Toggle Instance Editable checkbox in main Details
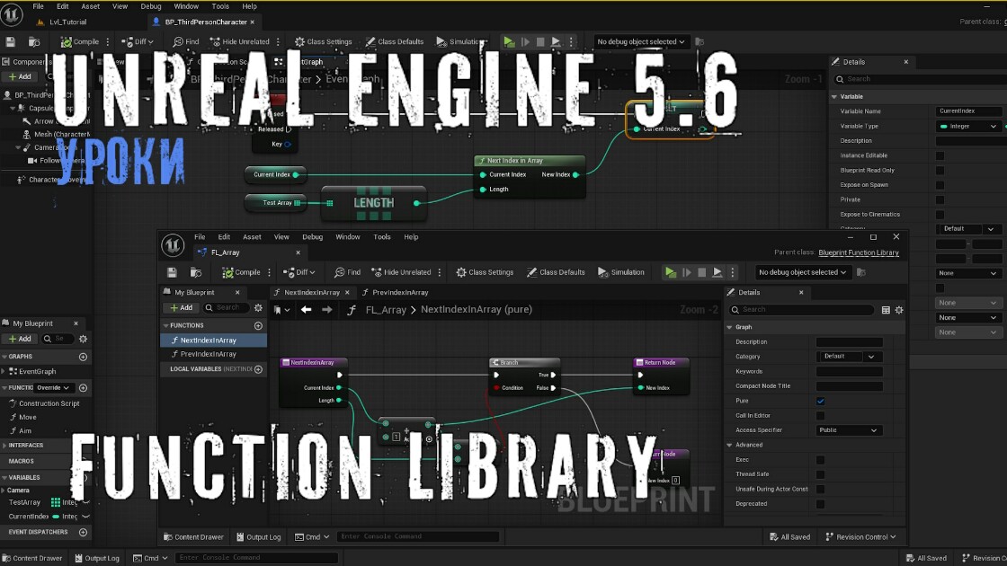 tap(940, 155)
